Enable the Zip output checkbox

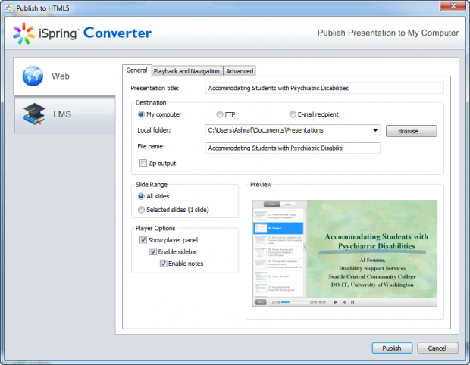pos(143,163)
